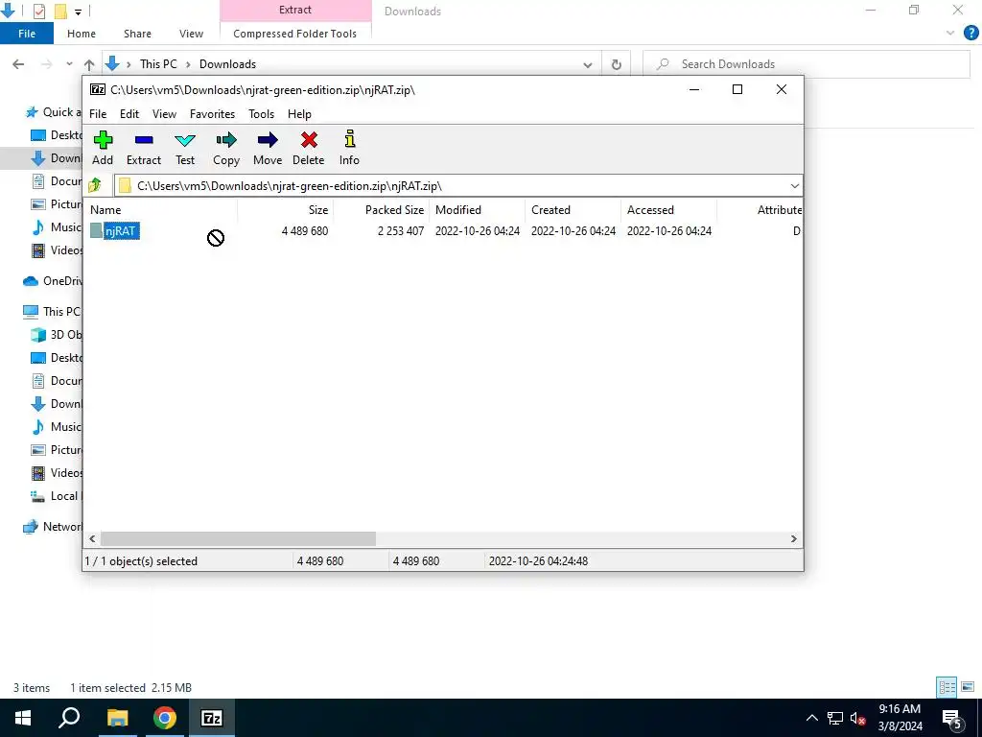
Task: Go up one folder level in 7-Zip
Action: click(95, 185)
